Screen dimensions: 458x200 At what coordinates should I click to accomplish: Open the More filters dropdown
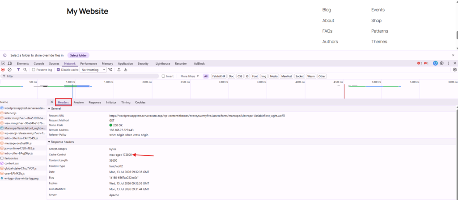(190, 76)
